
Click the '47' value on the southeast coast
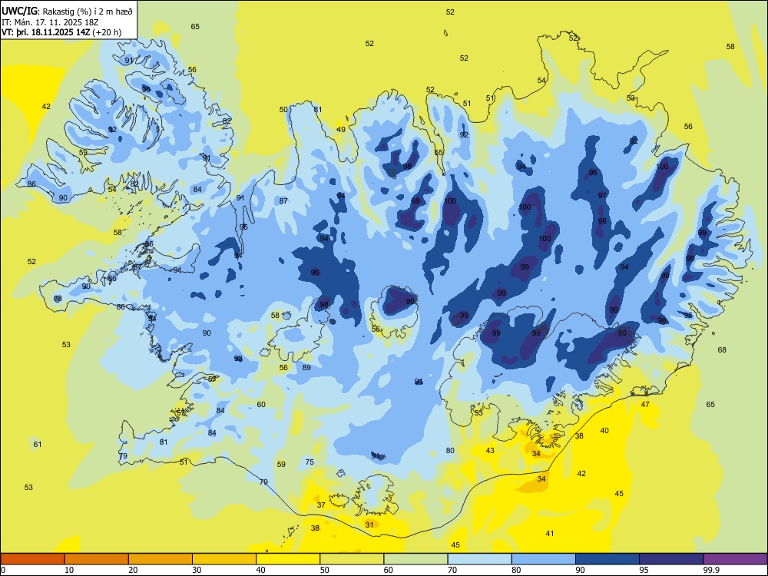coord(646,405)
